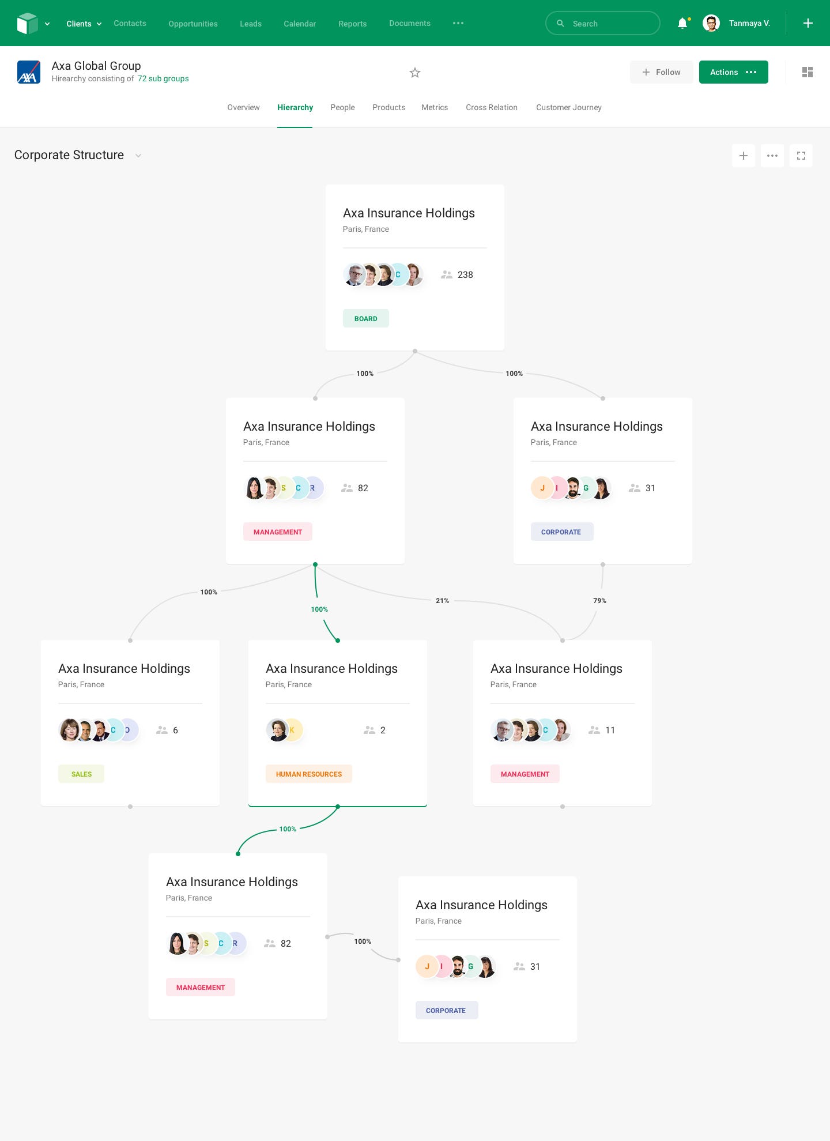The image size is (830, 1141).
Task: Star Axa Global Group as favorite
Action: click(x=415, y=73)
